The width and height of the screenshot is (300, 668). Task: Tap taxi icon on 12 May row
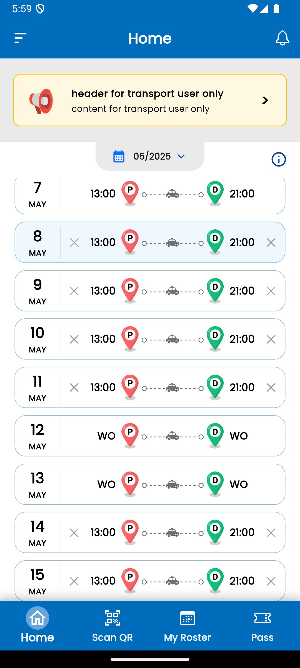(x=172, y=436)
